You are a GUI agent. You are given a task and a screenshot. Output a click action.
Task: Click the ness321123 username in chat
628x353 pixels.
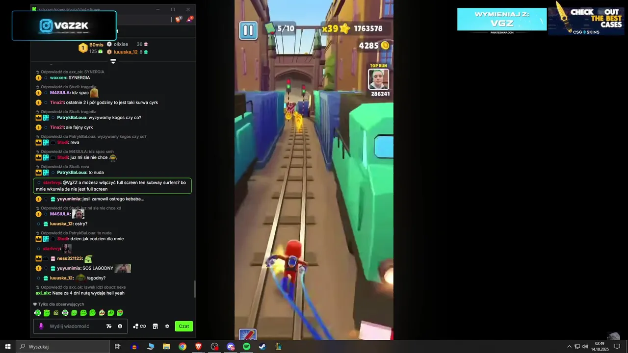[x=70, y=258]
